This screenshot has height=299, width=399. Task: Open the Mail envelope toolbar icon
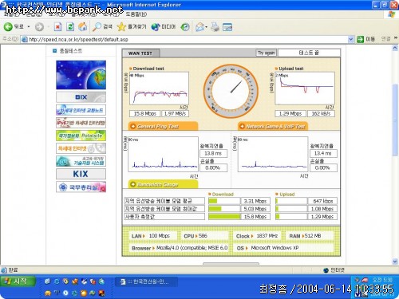click(x=199, y=27)
